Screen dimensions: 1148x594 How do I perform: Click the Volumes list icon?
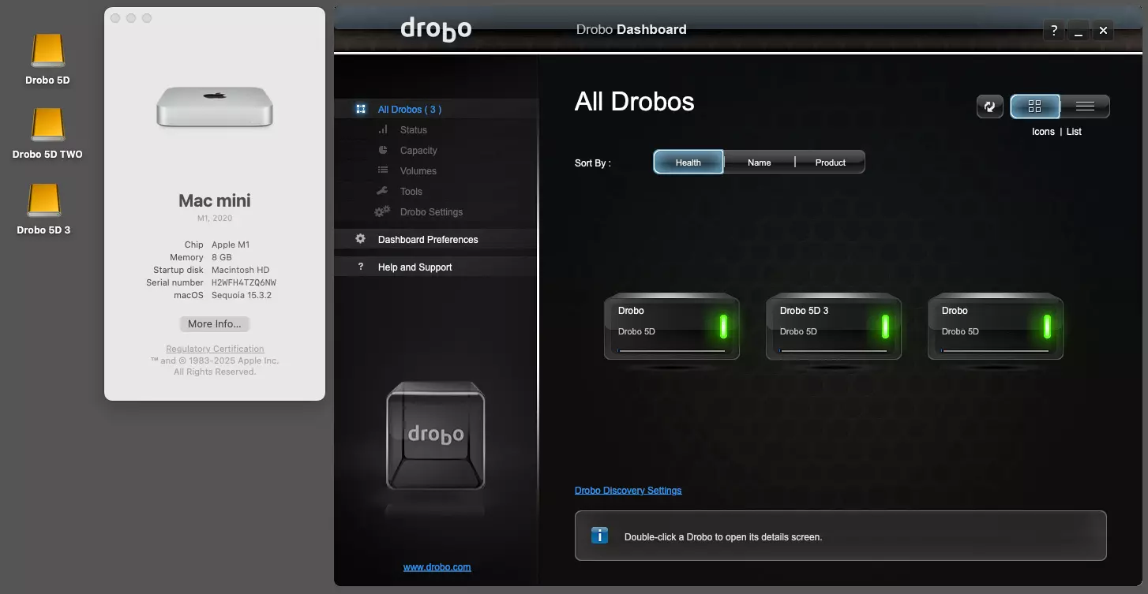pyautogui.click(x=383, y=170)
